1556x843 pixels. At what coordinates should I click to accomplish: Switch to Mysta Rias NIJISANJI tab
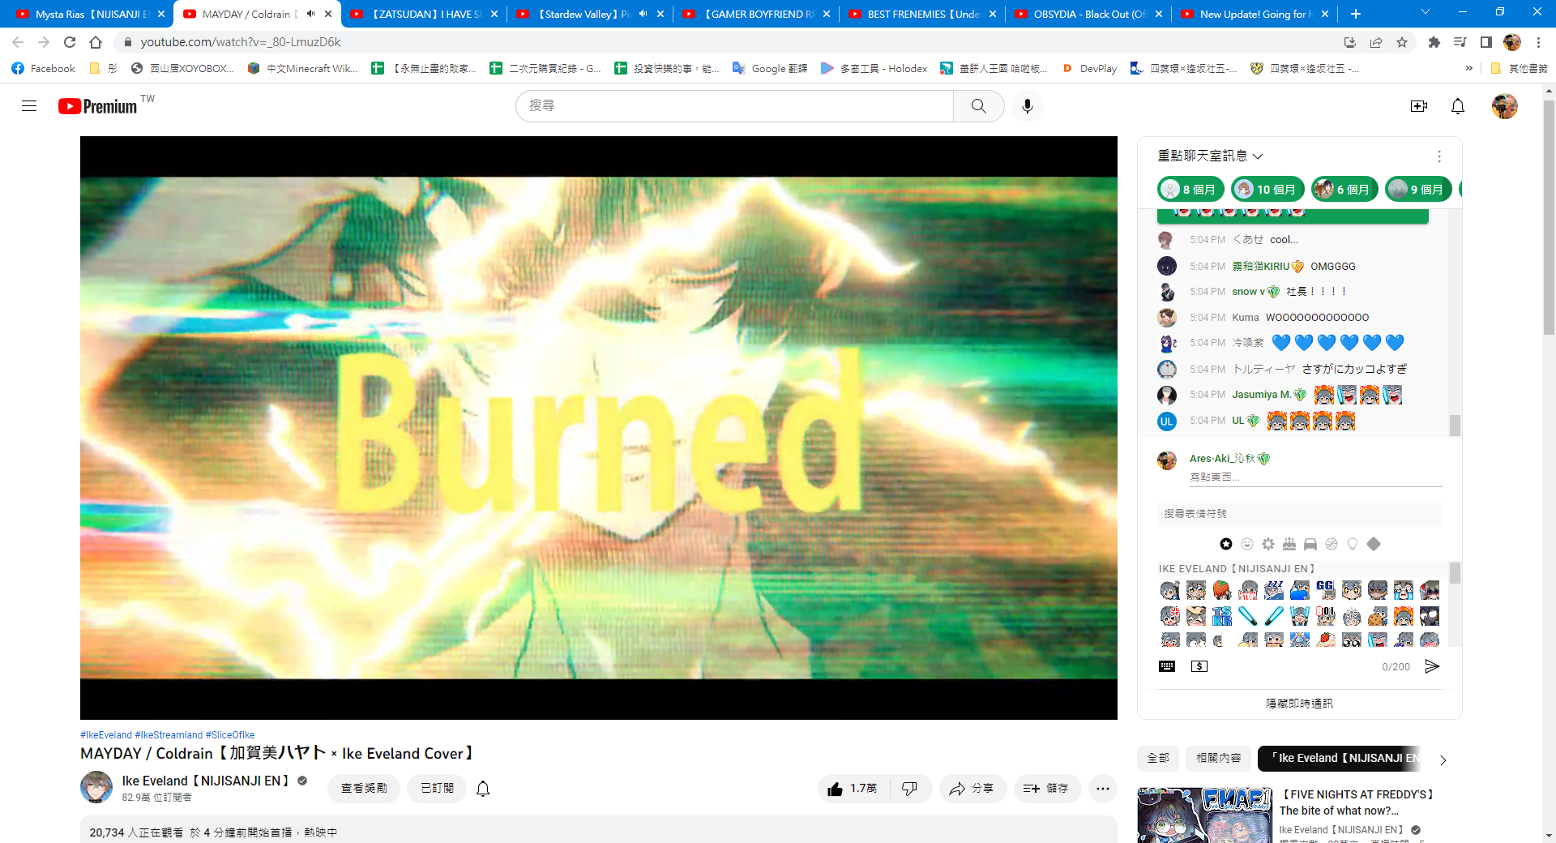pos(89,14)
